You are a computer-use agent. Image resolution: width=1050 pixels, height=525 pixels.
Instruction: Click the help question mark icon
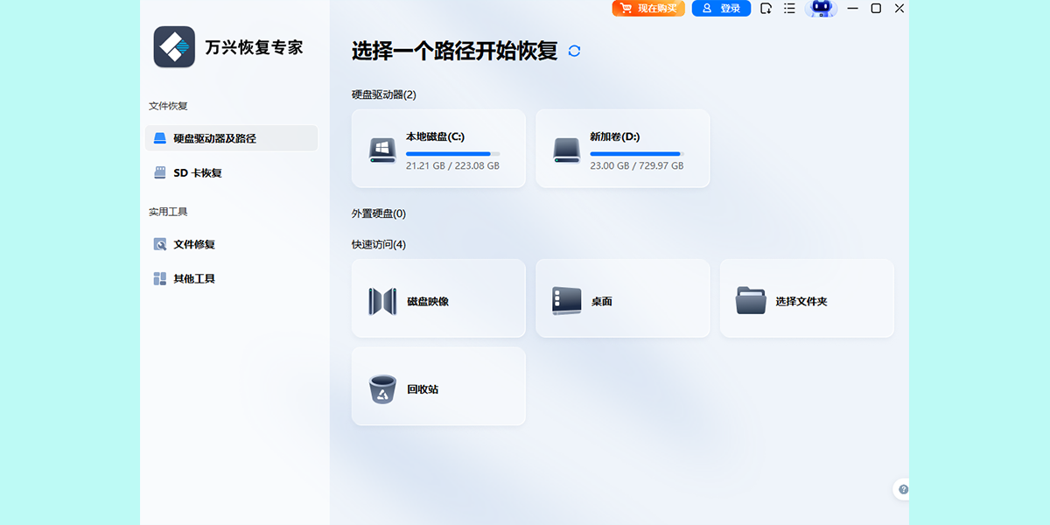tap(903, 490)
